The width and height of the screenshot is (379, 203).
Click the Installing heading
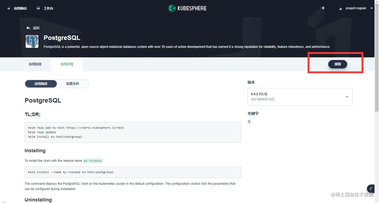tap(35, 151)
